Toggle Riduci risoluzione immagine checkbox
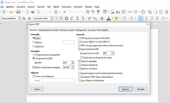The height and width of the screenshot is (103, 170). (34, 67)
